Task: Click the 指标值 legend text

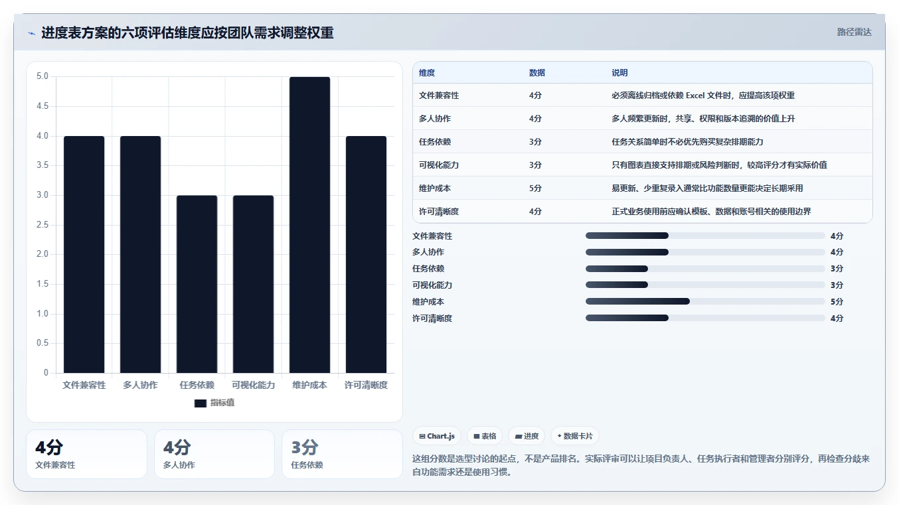Action: point(222,403)
